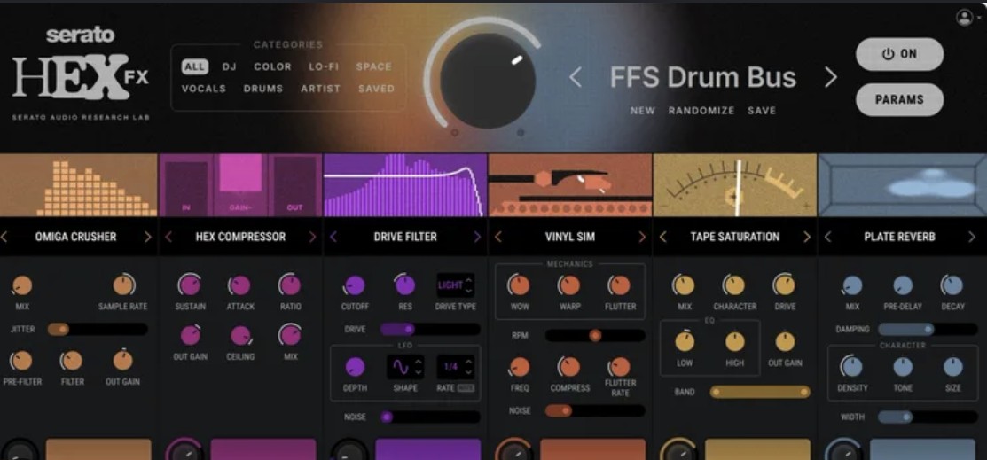Screen dimensions: 987x460
Task: Click Vinyl Sim WOW knob
Action: pos(520,285)
